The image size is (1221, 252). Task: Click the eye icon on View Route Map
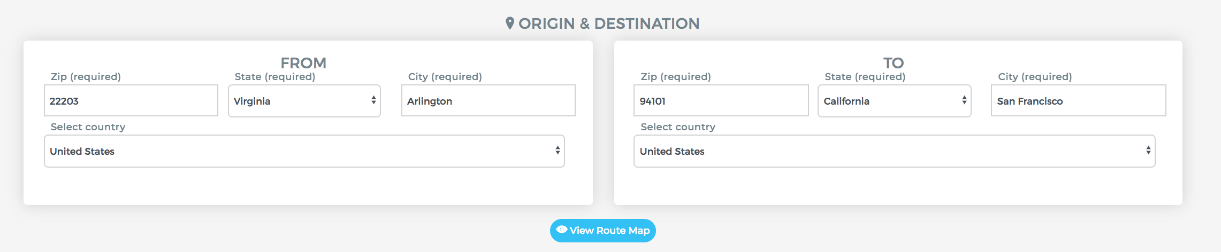coord(561,230)
